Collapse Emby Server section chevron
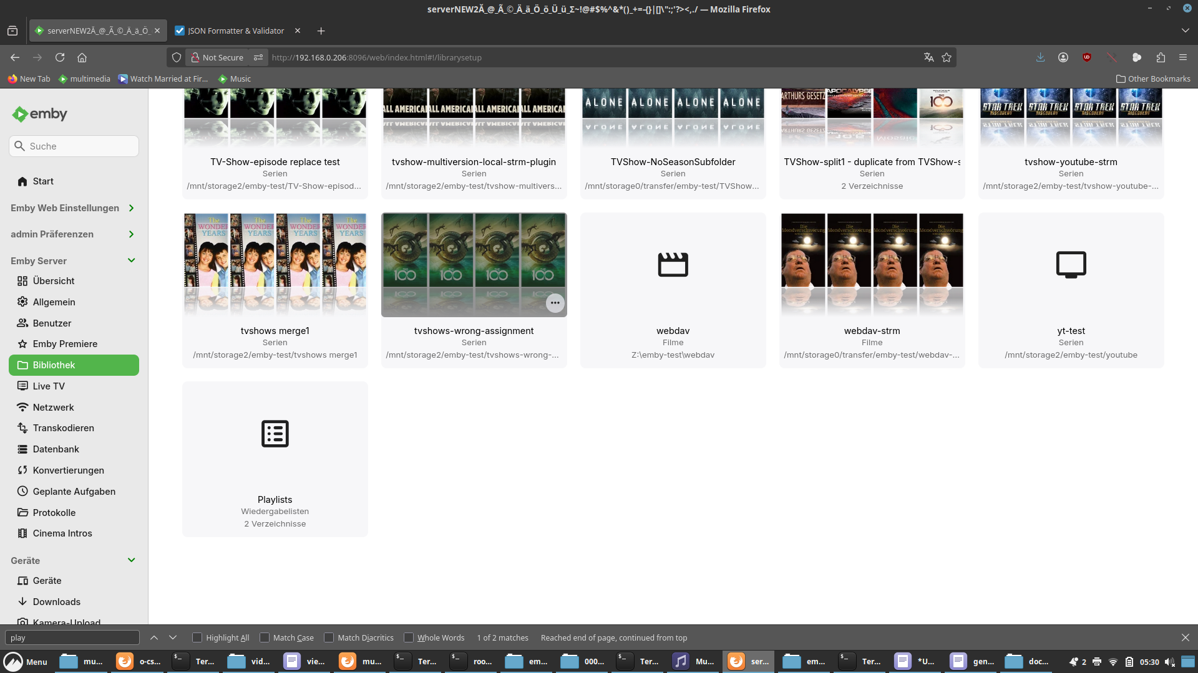 131,260
